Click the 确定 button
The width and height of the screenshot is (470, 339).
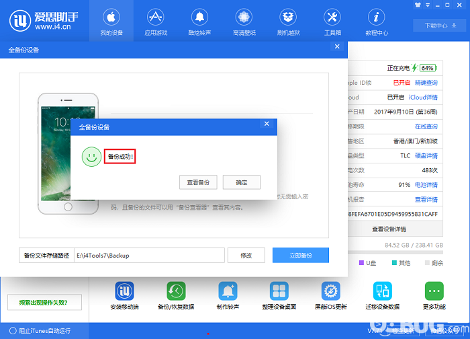[242, 182]
